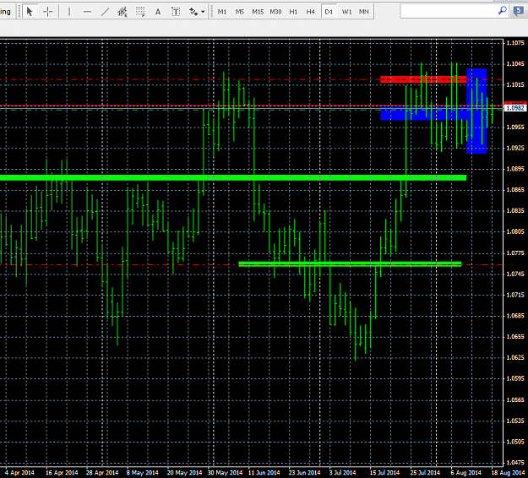The image size is (528, 478).
Task: Open the chat notifications icon
Action: 519,12
